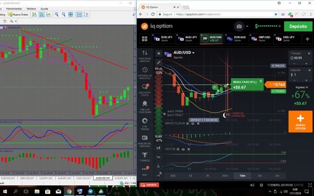Viewport: 314px width, 196px height.
Task: Open the indicators icon
Action: pyautogui.click(x=159, y=175)
